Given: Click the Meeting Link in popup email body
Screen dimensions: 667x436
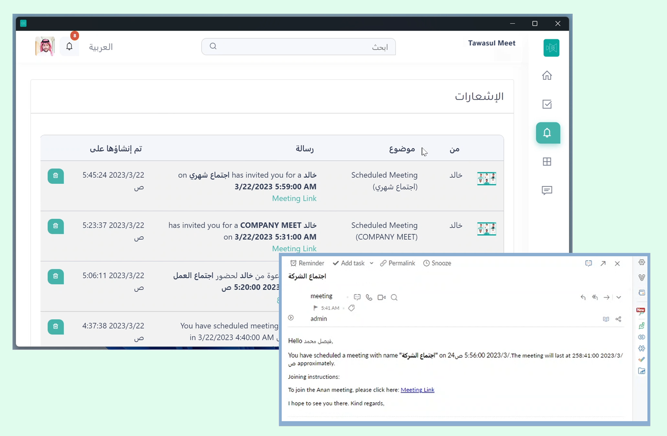Looking at the screenshot, I should 418,389.
